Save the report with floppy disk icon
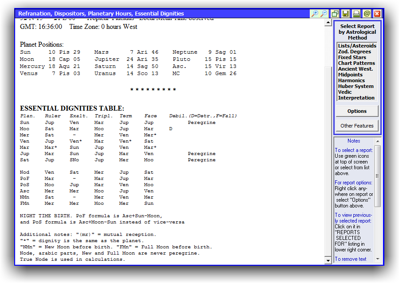This screenshot has height=283, width=399. click(x=345, y=14)
